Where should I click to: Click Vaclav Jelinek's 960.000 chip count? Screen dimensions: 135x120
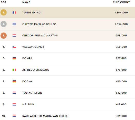[x=121, y=47]
